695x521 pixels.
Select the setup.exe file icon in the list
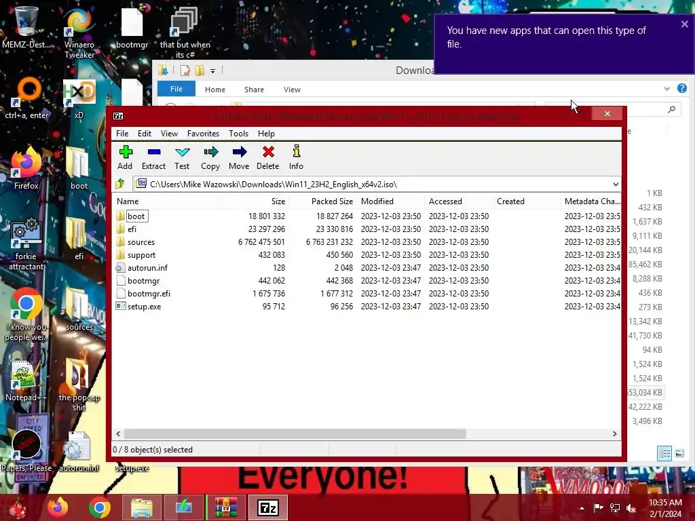click(120, 306)
